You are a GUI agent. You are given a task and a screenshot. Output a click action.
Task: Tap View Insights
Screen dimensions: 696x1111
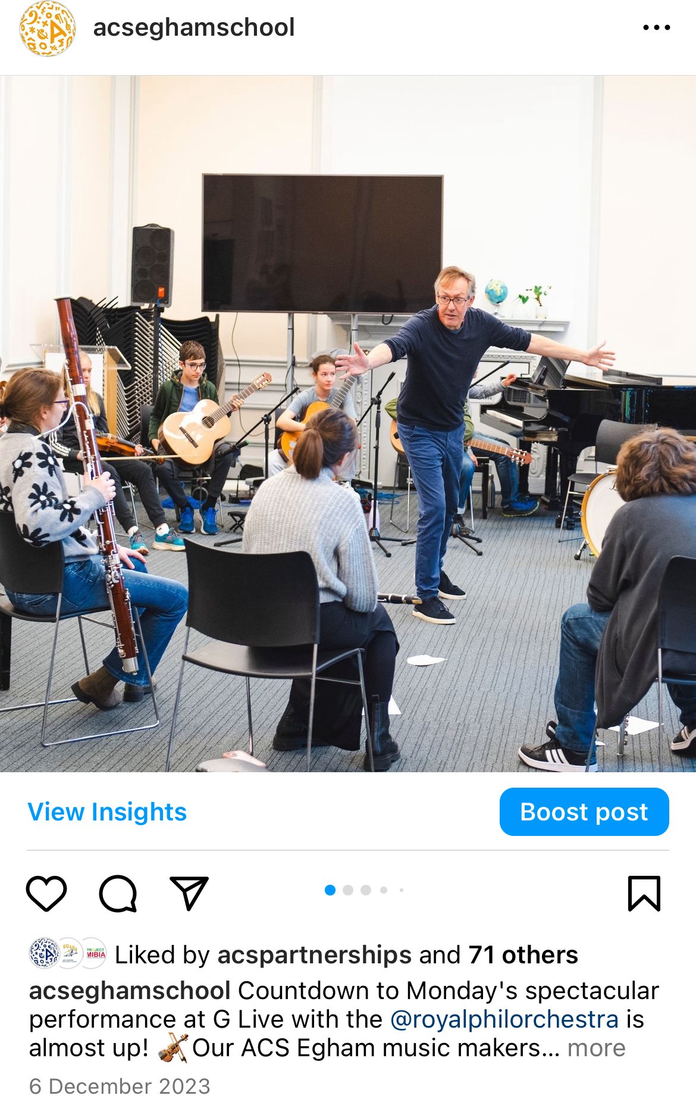point(107,812)
